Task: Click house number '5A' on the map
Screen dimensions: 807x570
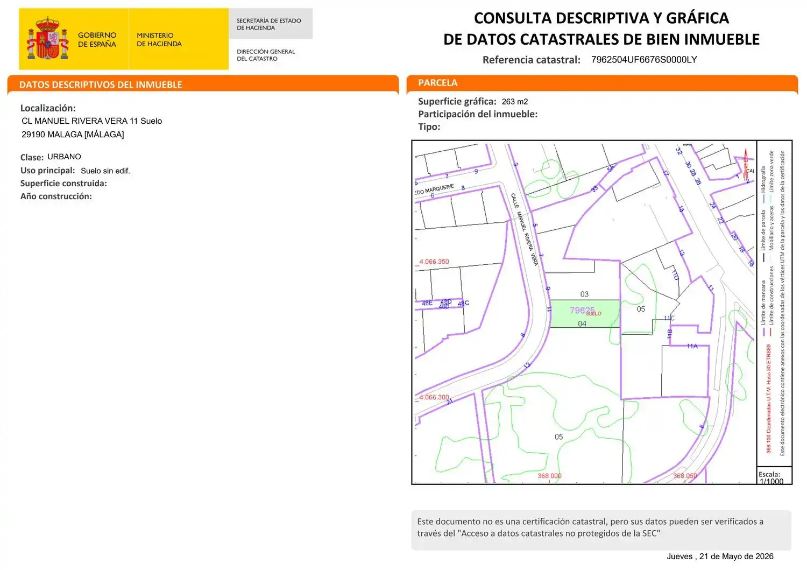Action: point(611,168)
